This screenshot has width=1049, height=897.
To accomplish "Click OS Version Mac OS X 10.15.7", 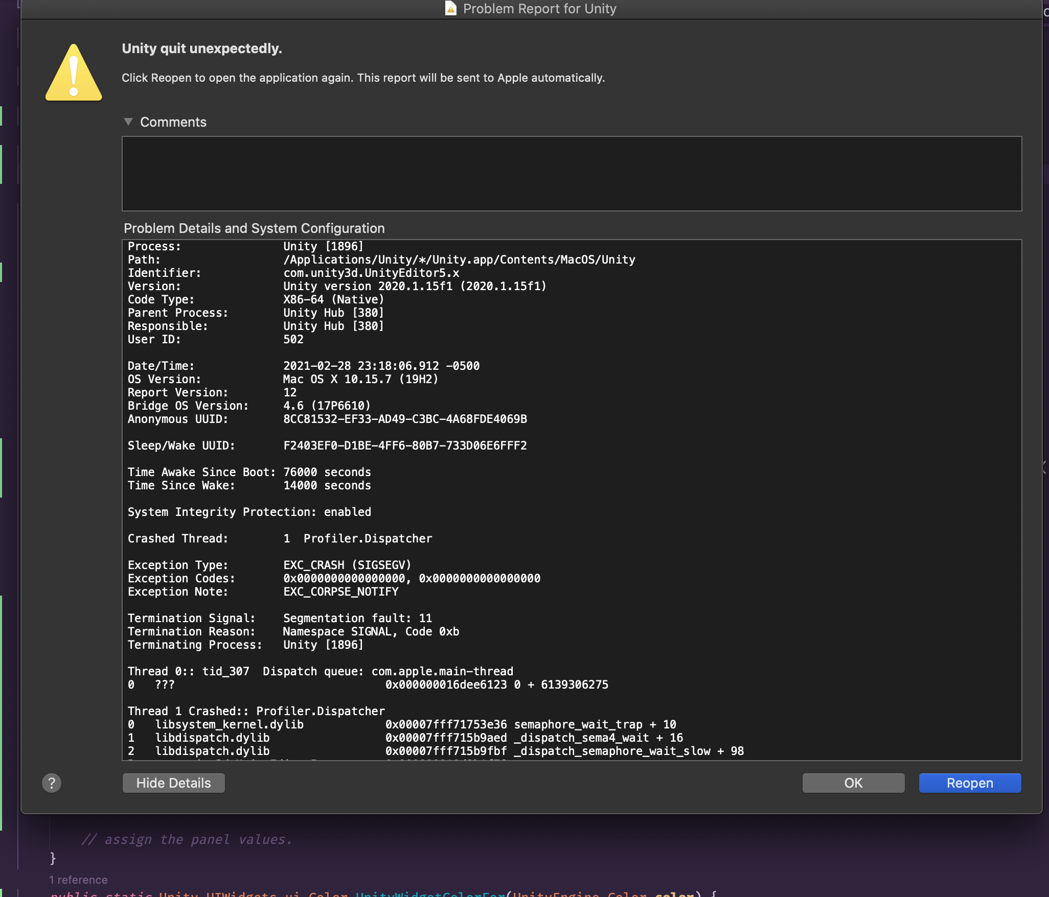I will (x=283, y=379).
